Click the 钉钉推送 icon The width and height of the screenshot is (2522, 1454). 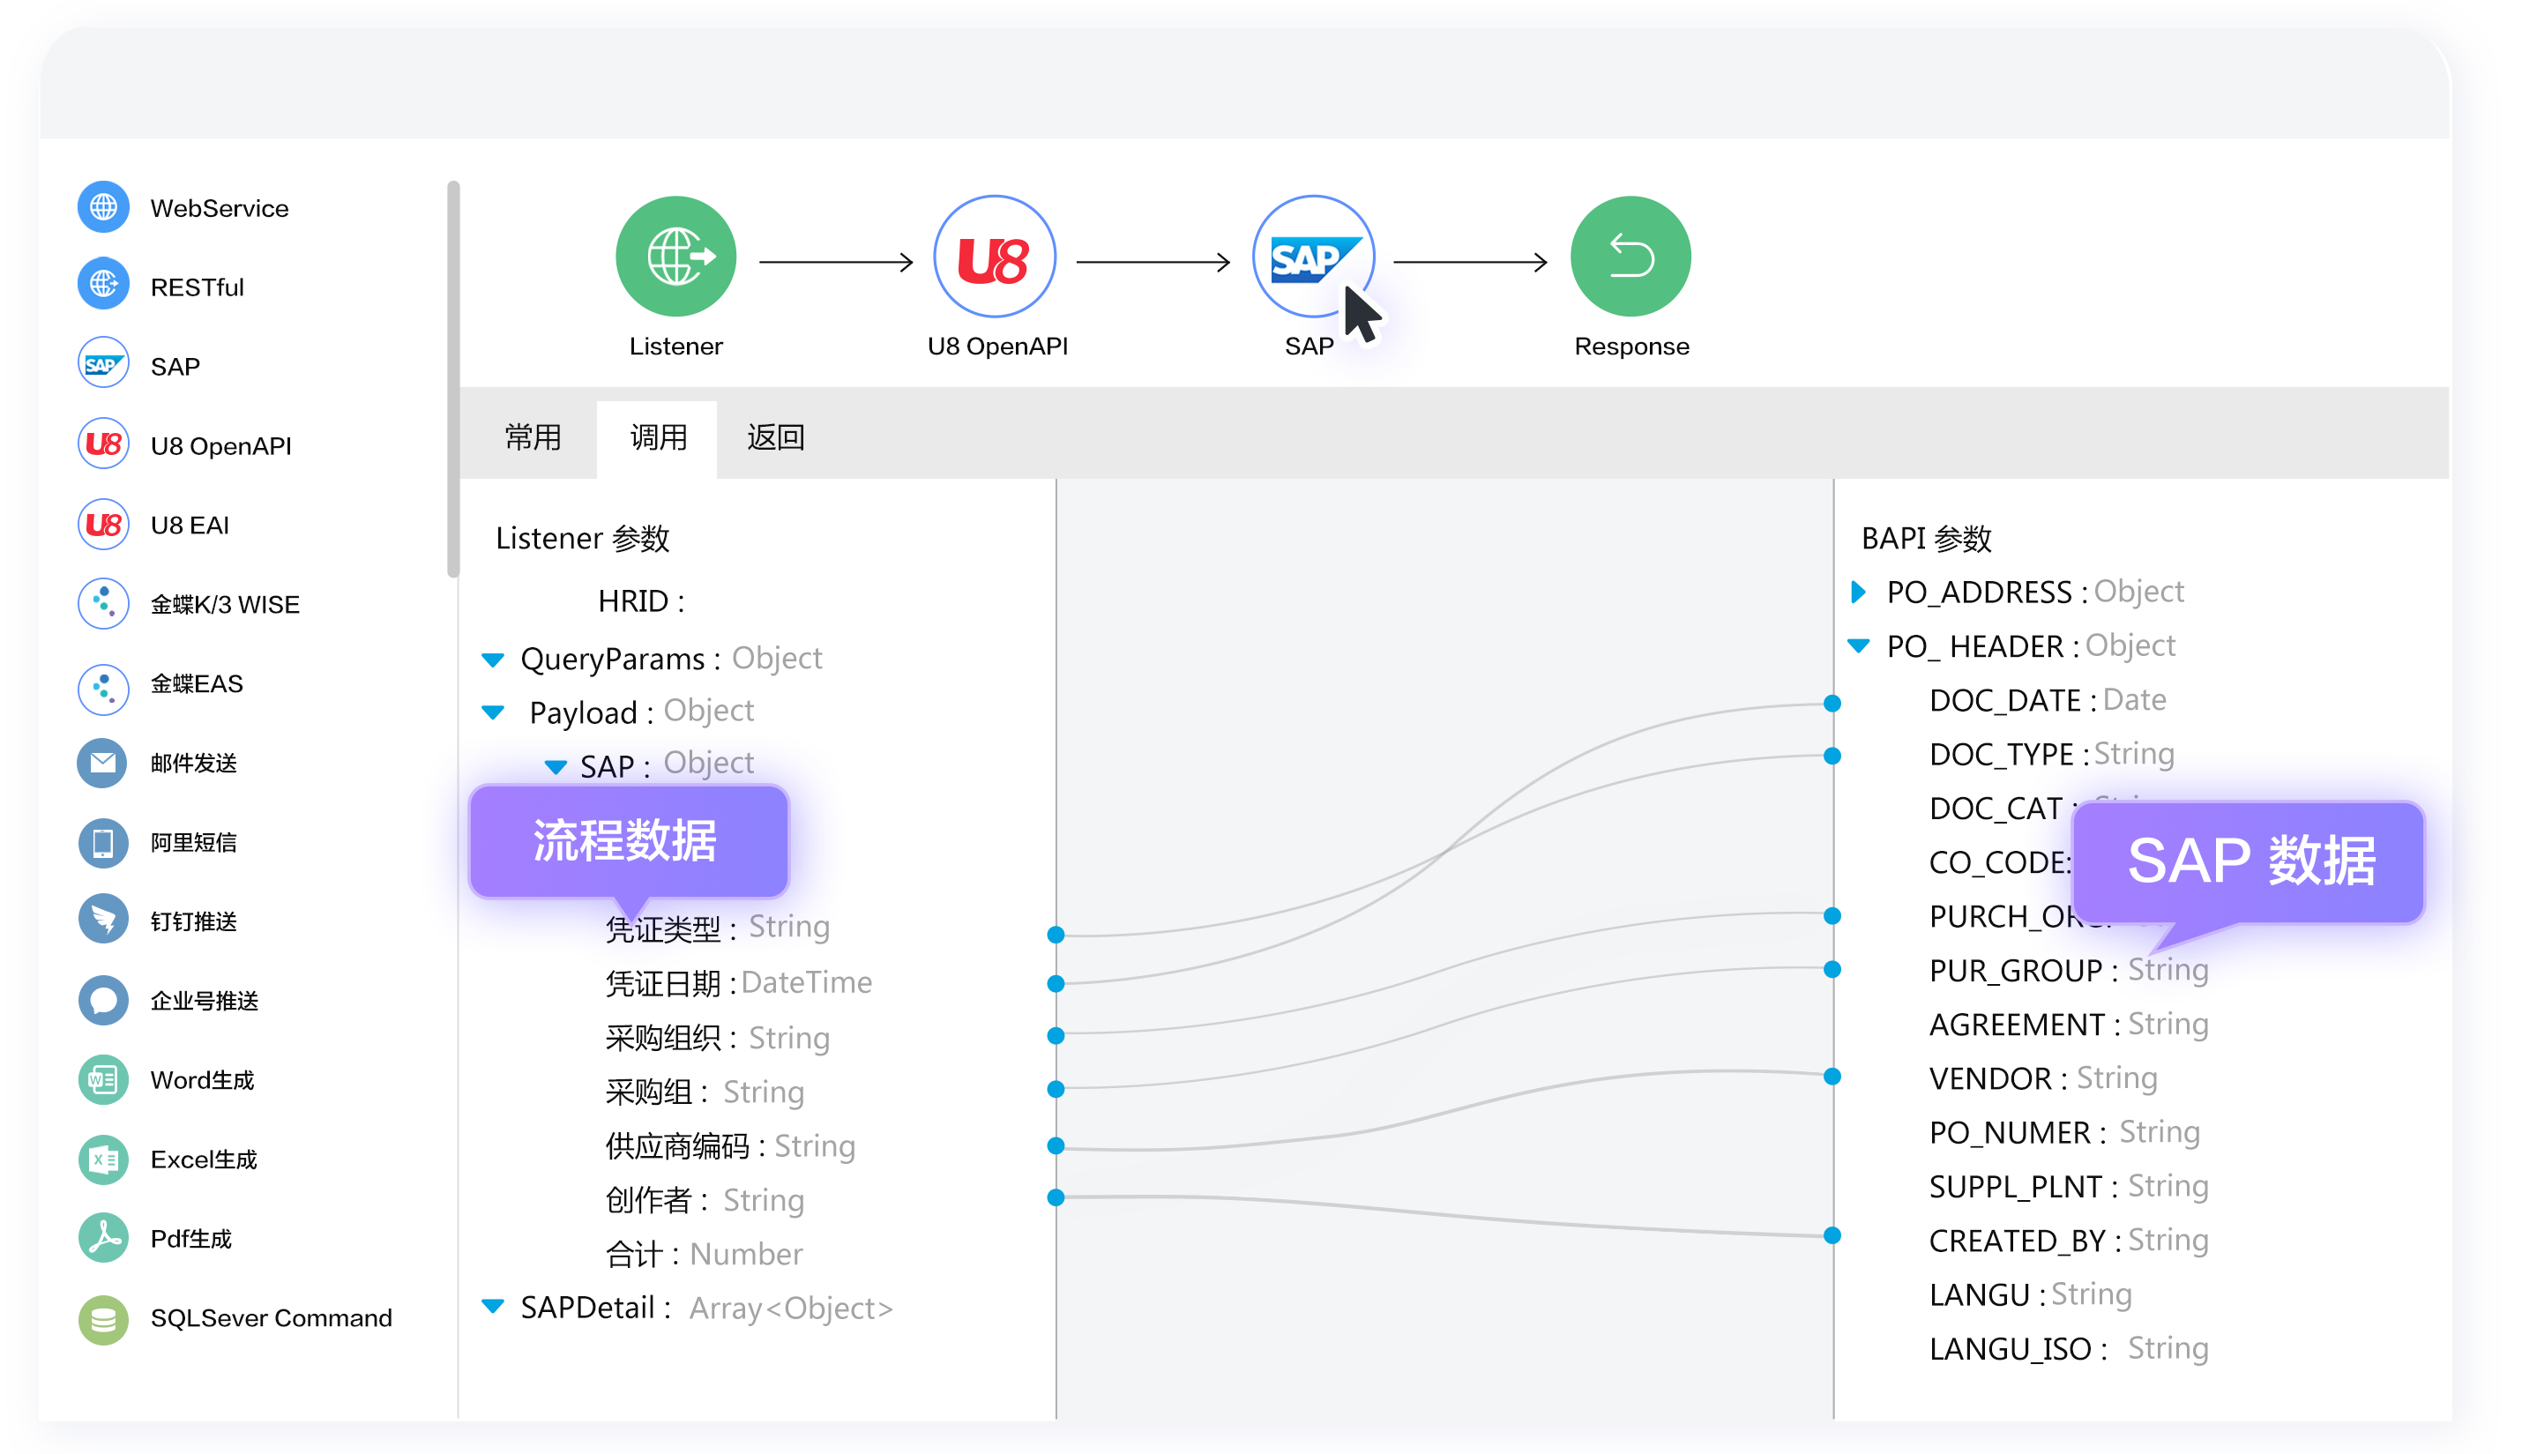pyautogui.click(x=103, y=921)
